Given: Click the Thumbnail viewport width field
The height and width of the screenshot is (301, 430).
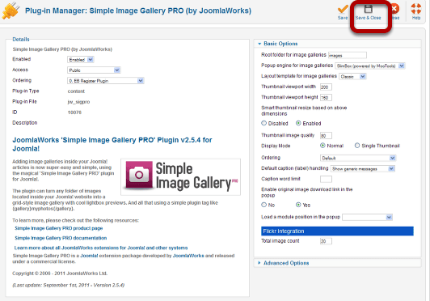Looking at the screenshot, I should point(326,87).
